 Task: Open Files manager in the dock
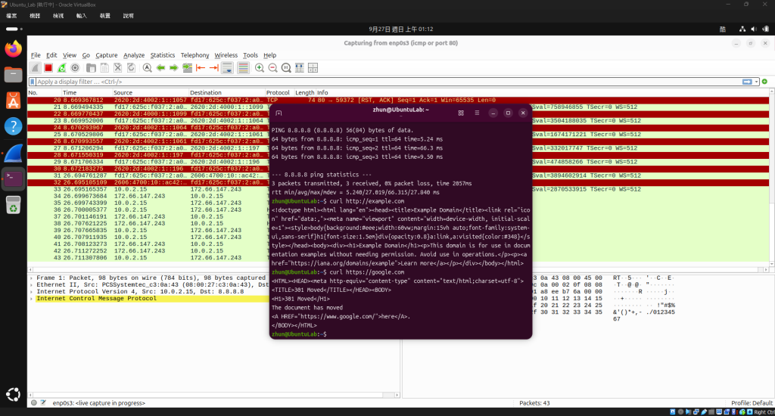tap(14, 75)
